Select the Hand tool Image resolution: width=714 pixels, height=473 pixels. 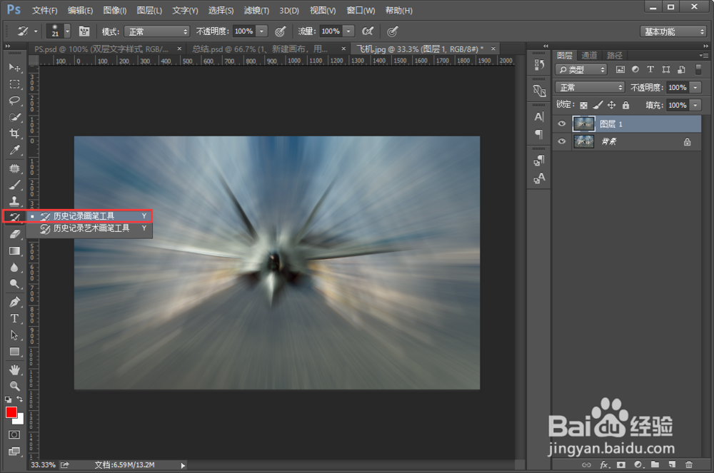click(x=14, y=370)
